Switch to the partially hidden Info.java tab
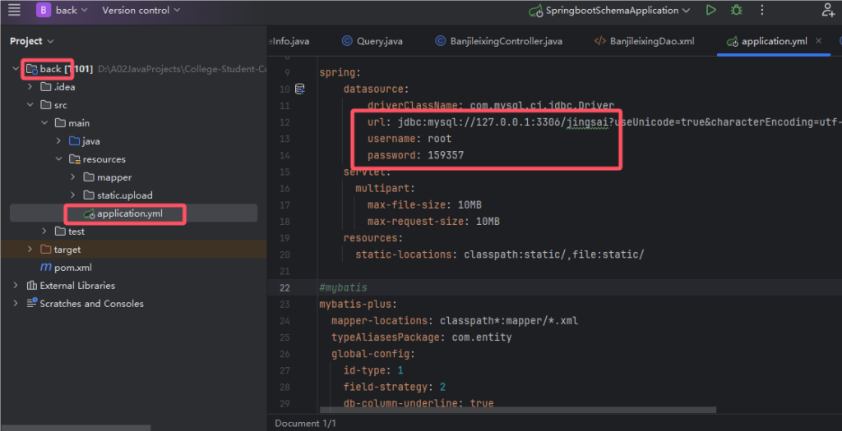 pyautogui.click(x=290, y=41)
